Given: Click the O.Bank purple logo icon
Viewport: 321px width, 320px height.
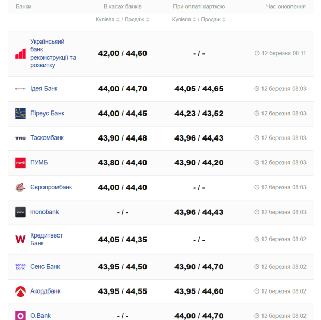Looking at the screenshot, I should point(20,315).
